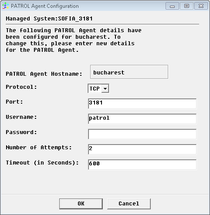Screen dimensions: 210x215
Task: Click the Port input field
Action: point(142,104)
